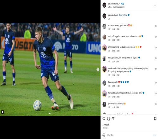Like octa.lr's comment

(x=156, y=37)
